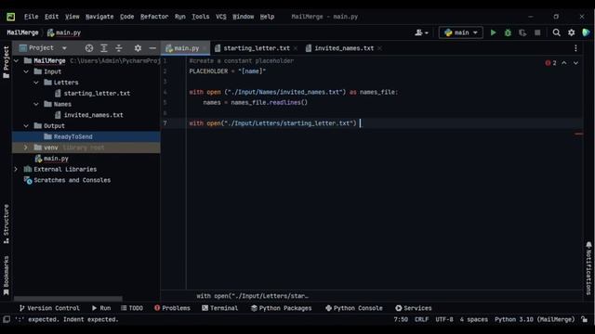Viewport: 595px width, 334px height.
Task: Collapse all items in Project panel
Action: (x=119, y=48)
